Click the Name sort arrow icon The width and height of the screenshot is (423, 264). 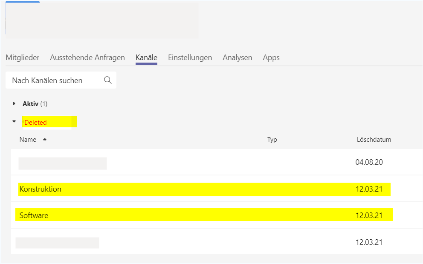pyautogui.click(x=45, y=139)
